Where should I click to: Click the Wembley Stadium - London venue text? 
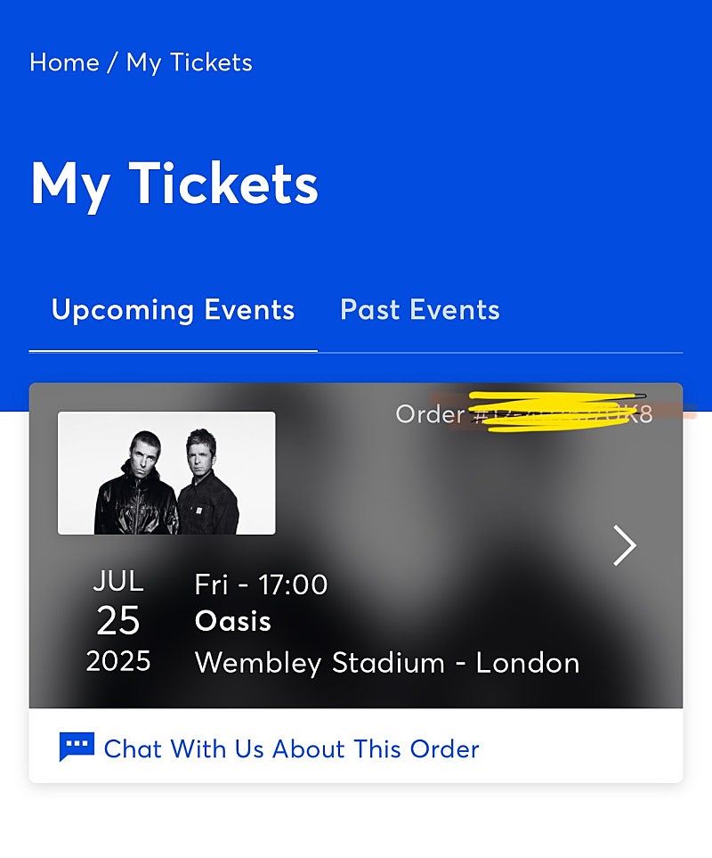pos(387,663)
